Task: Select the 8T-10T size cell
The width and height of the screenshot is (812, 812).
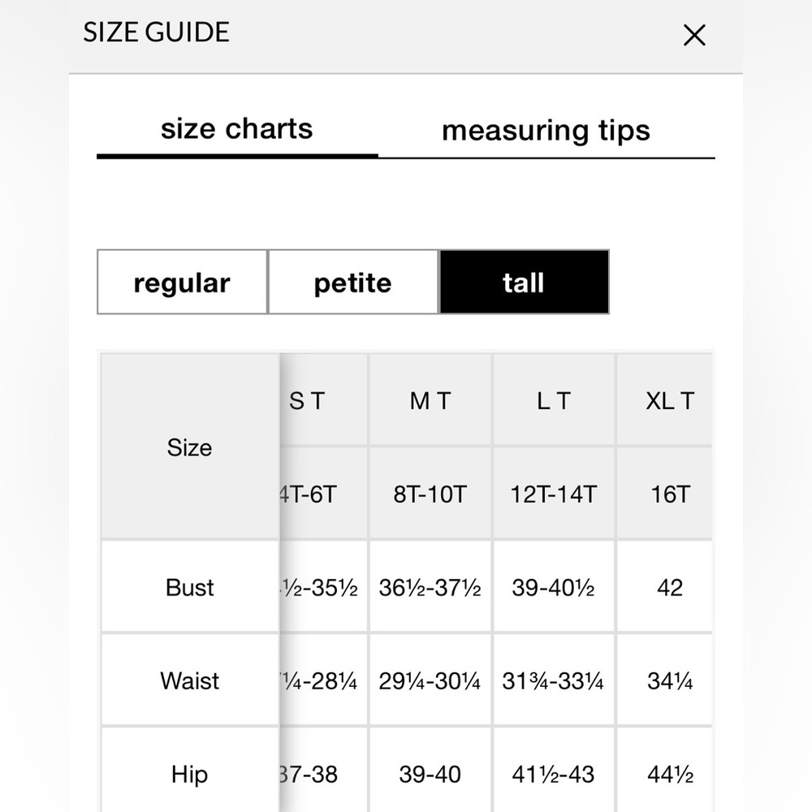Action: pos(430,494)
